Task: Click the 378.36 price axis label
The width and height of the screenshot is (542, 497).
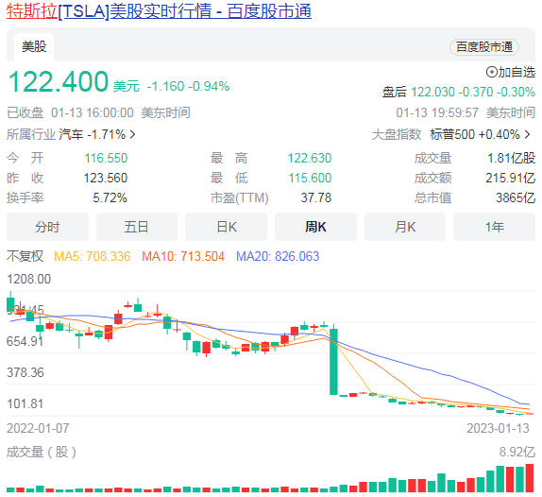Action: [x=25, y=372]
